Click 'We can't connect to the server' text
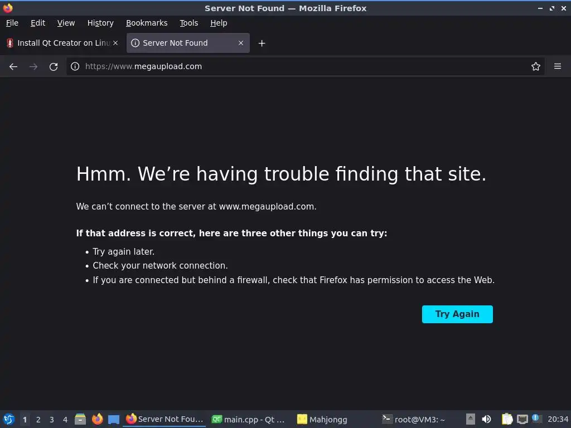Screen dimensions: 571x428 coord(196,206)
